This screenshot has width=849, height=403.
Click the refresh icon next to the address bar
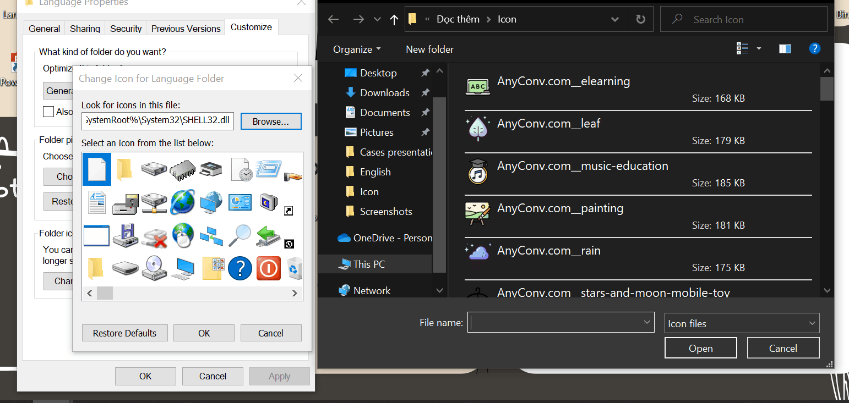[x=640, y=19]
